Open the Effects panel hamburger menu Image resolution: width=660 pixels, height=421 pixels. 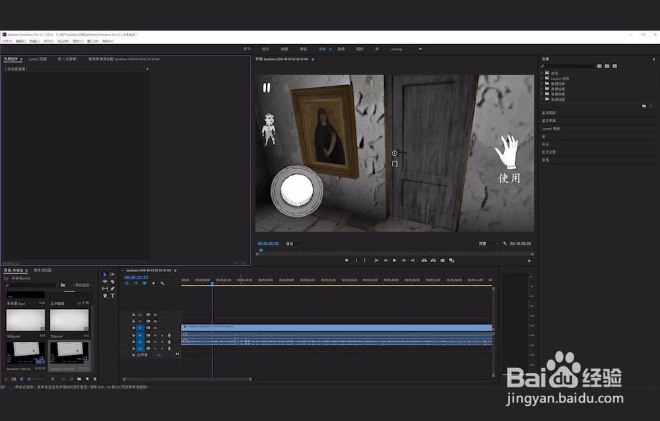click(653, 59)
